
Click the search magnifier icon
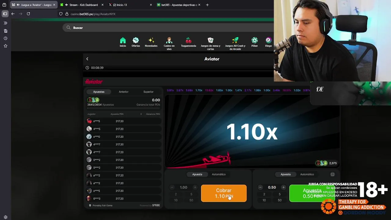click(x=68, y=28)
